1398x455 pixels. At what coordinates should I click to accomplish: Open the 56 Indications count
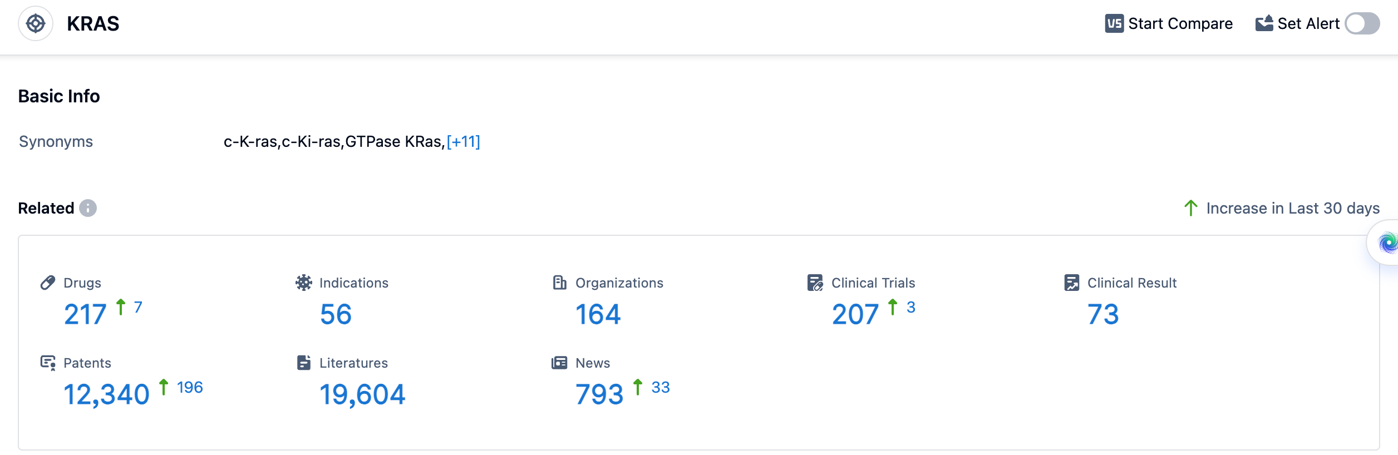(336, 315)
